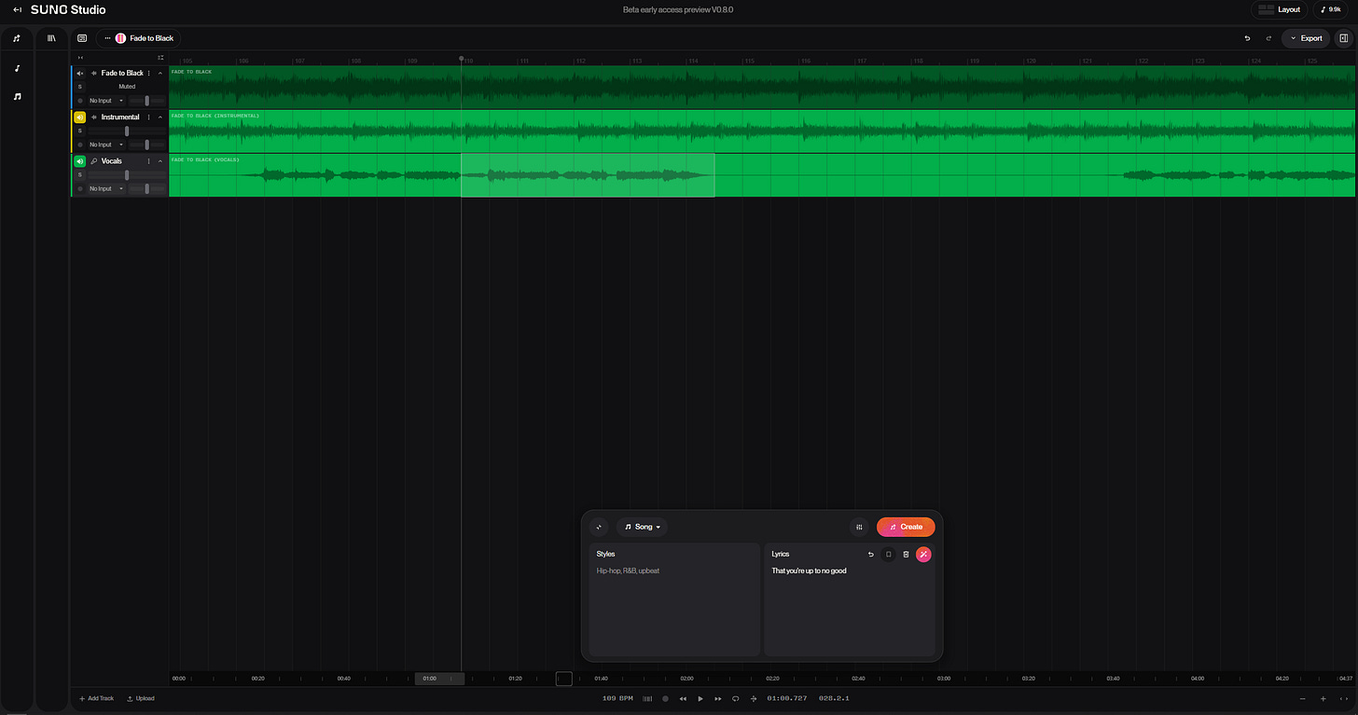Click the Create button

[906, 527]
